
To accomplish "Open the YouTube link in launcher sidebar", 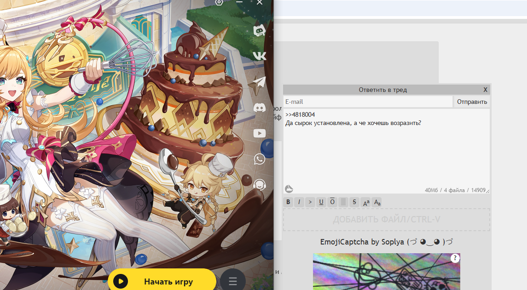I will coord(260,133).
